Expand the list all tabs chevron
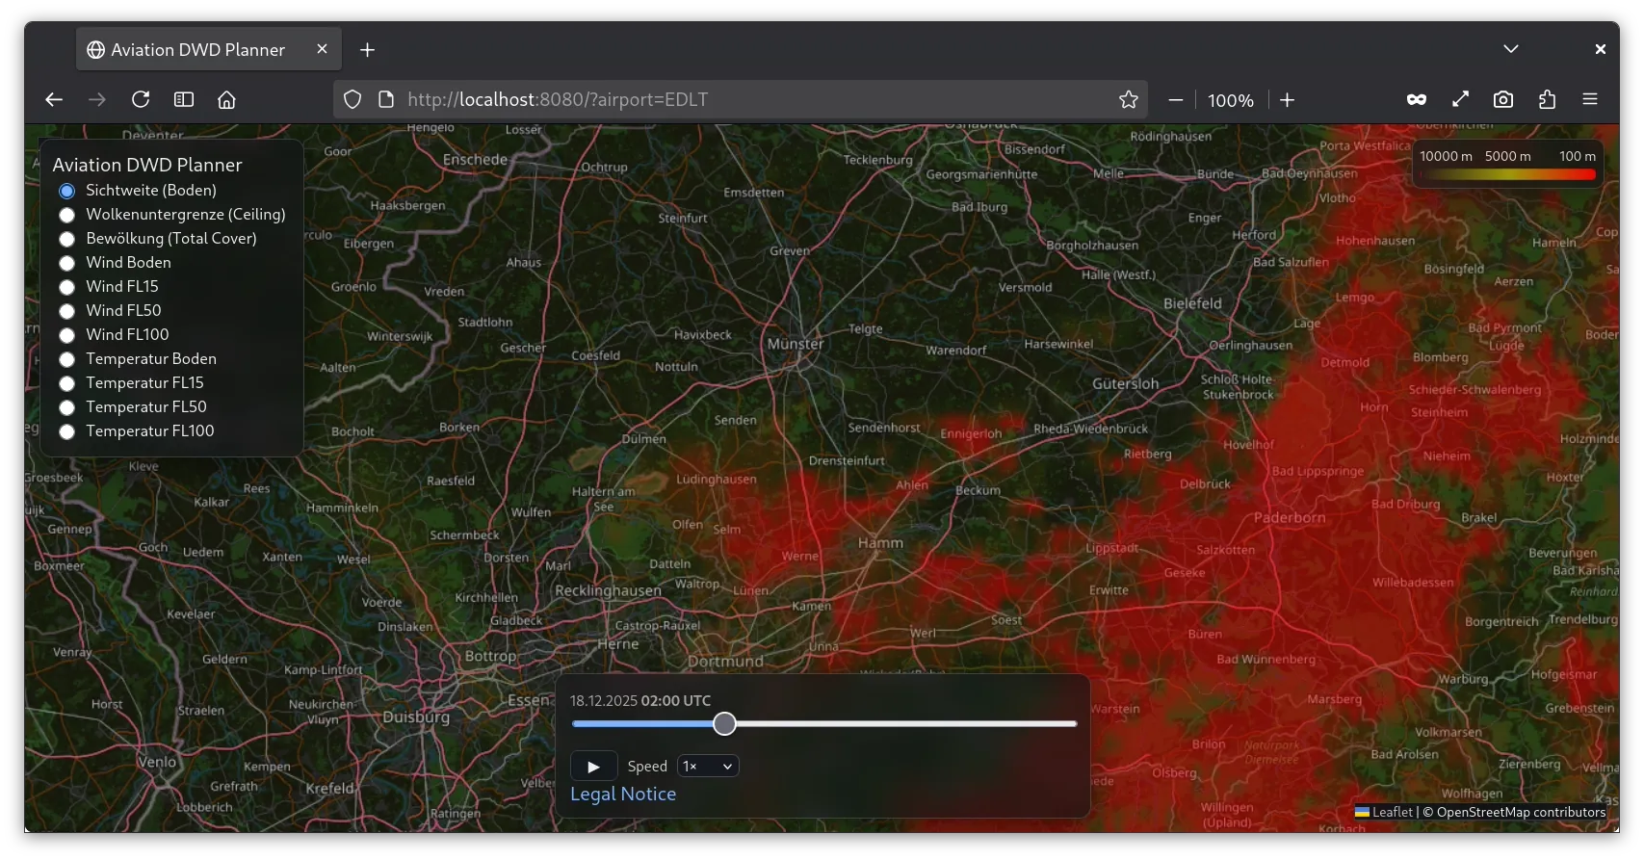Screen dimensions: 1644x860 click(x=1510, y=49)
